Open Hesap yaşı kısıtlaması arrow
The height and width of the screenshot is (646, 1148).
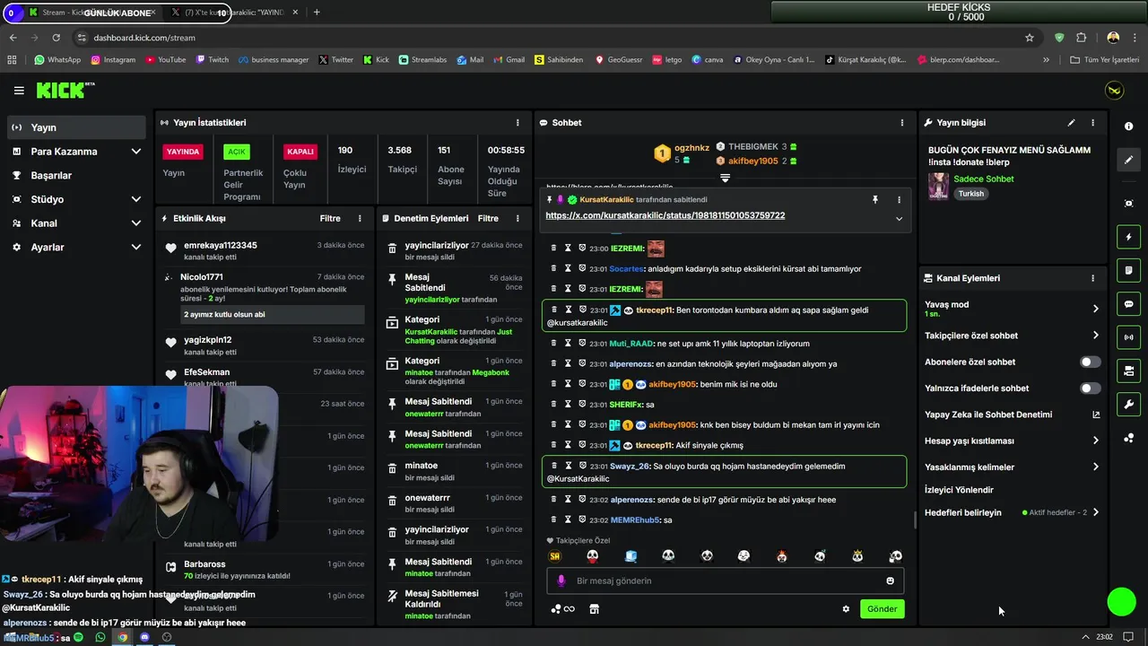(x=1095, y=441)
